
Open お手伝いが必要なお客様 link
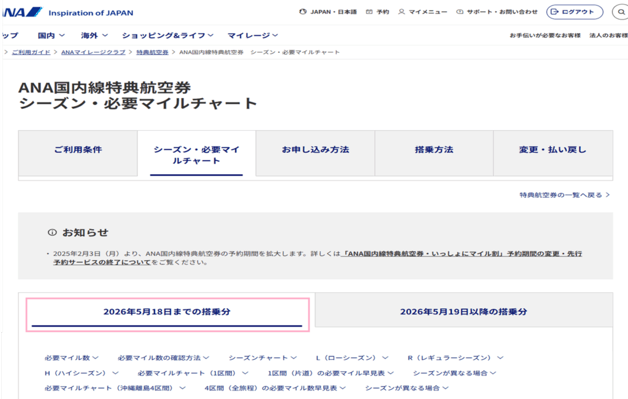tap(545, 36)
